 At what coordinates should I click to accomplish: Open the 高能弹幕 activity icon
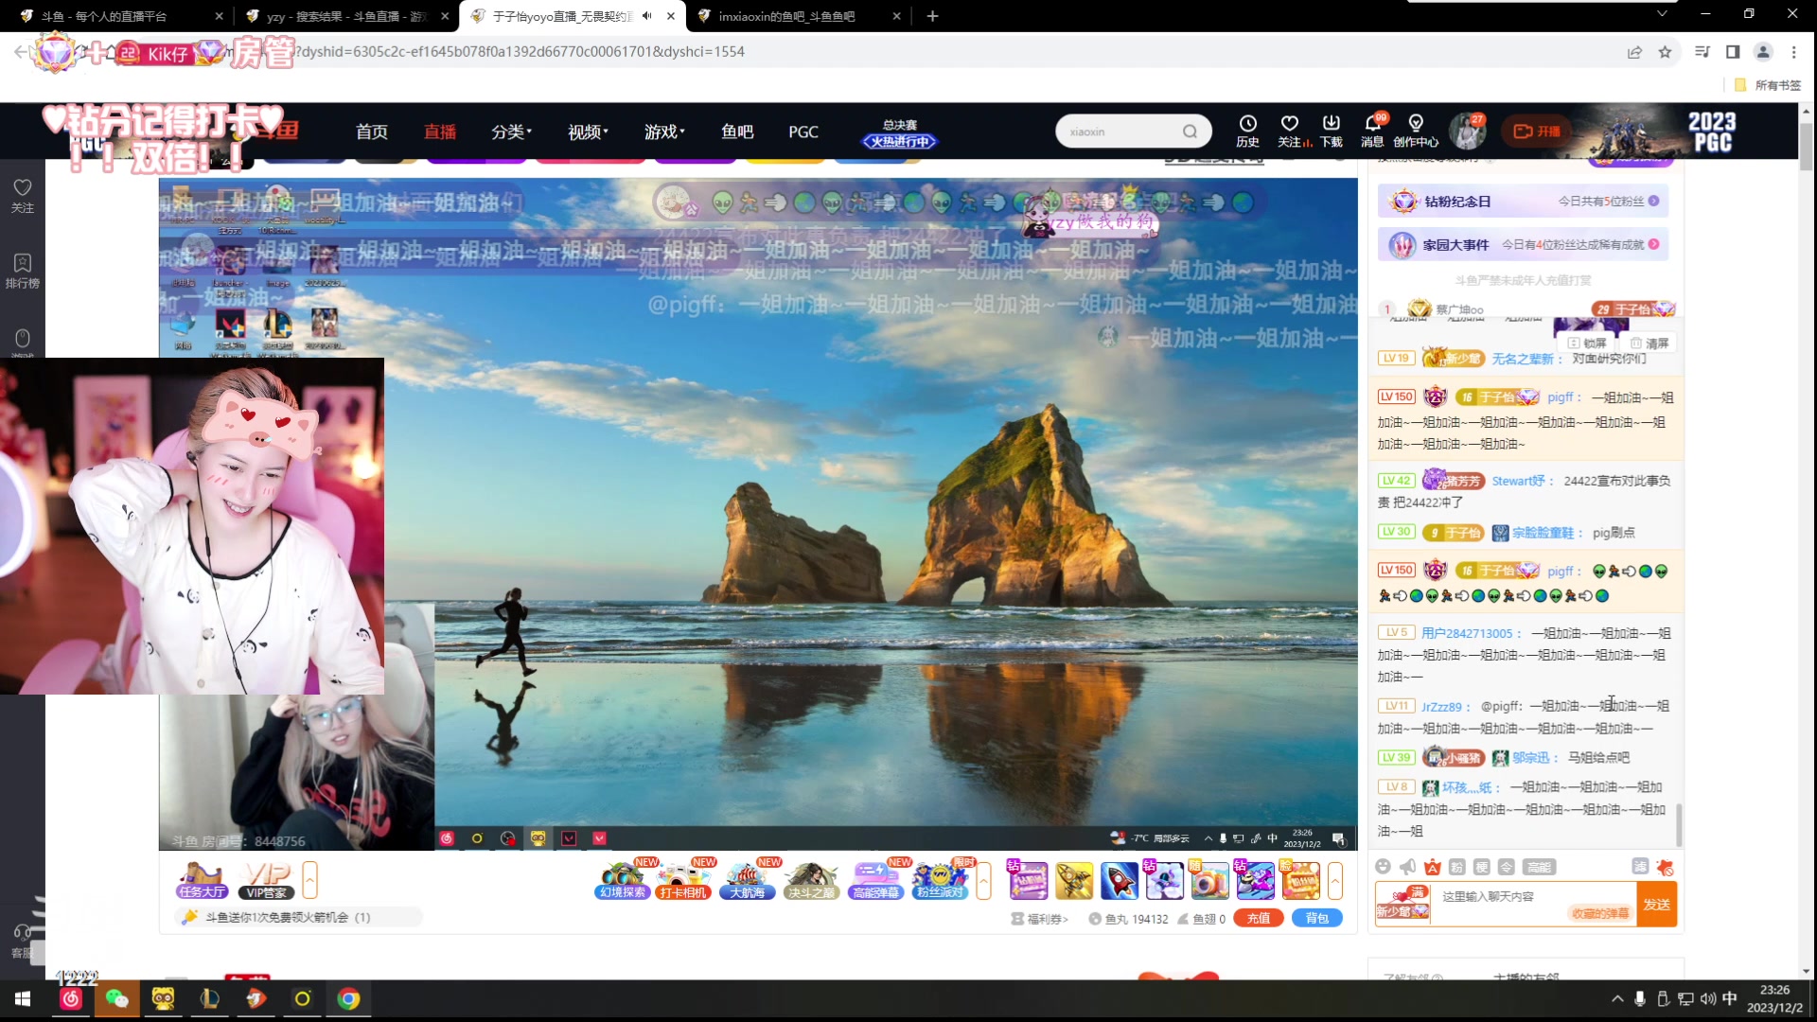pyautogui.click(x=876, y=880)
